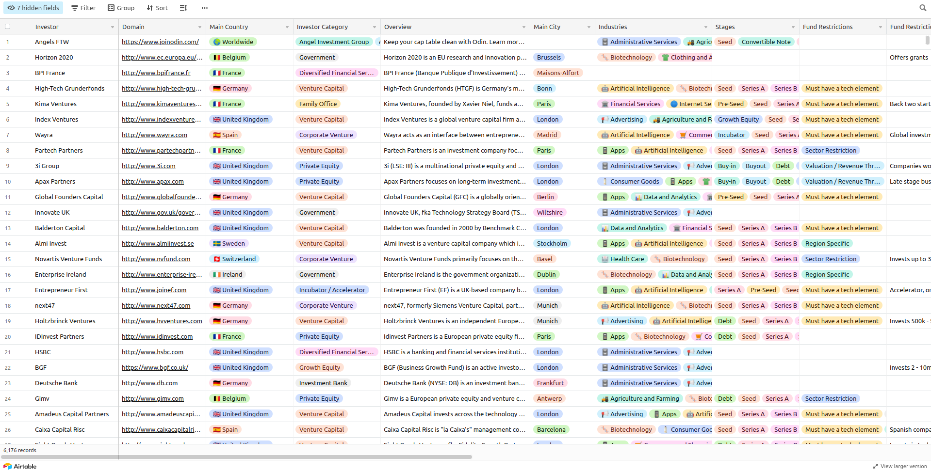This screenshot has width=931, height=472.
Task: Open the Overview column dropdown
Action: click(x=524, y=27)
